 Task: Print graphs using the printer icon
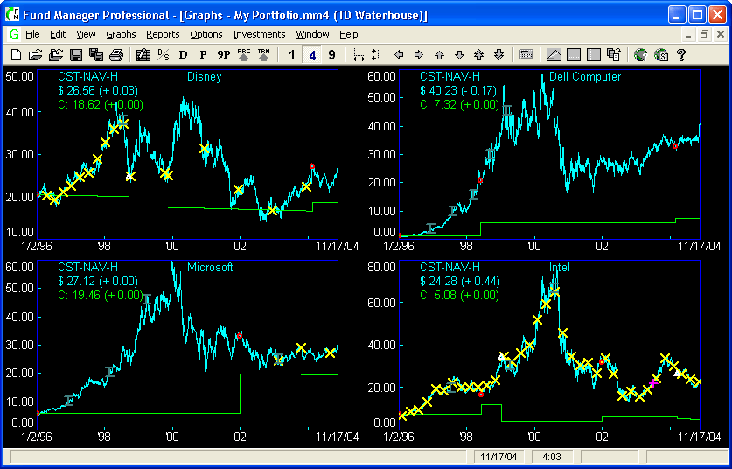[x=116, y=55]
